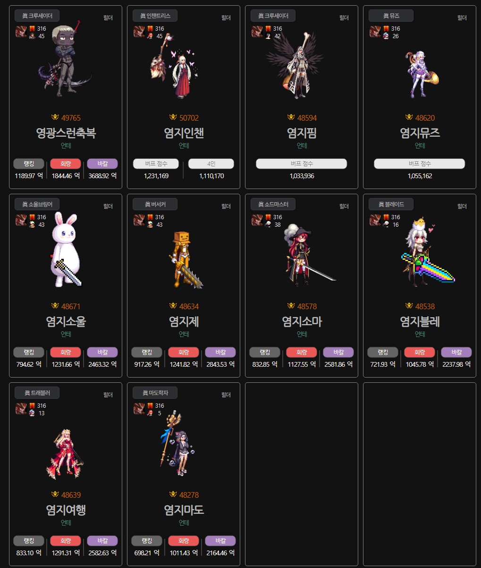This screenshot has height=568, width=481.
Task: Click the monster portrait icon on 염지제 card
Action: pos(139,220)
